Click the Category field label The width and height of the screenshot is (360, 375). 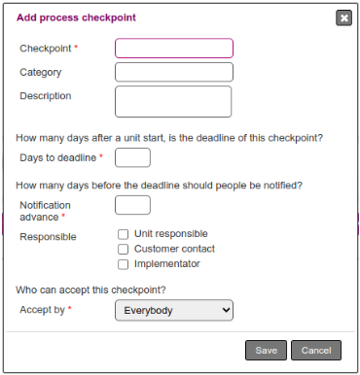pos(41,72)
